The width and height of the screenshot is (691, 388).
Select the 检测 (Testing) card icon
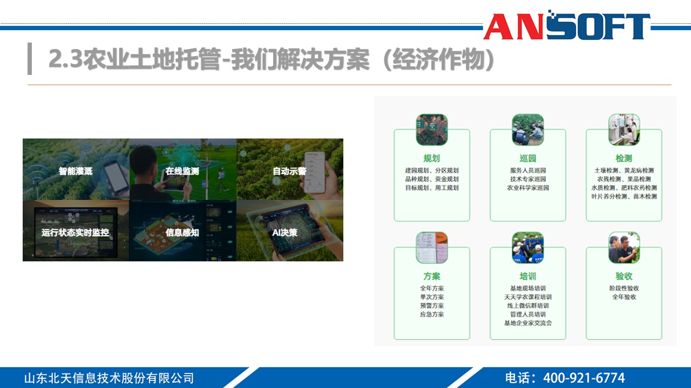[624, 128]
